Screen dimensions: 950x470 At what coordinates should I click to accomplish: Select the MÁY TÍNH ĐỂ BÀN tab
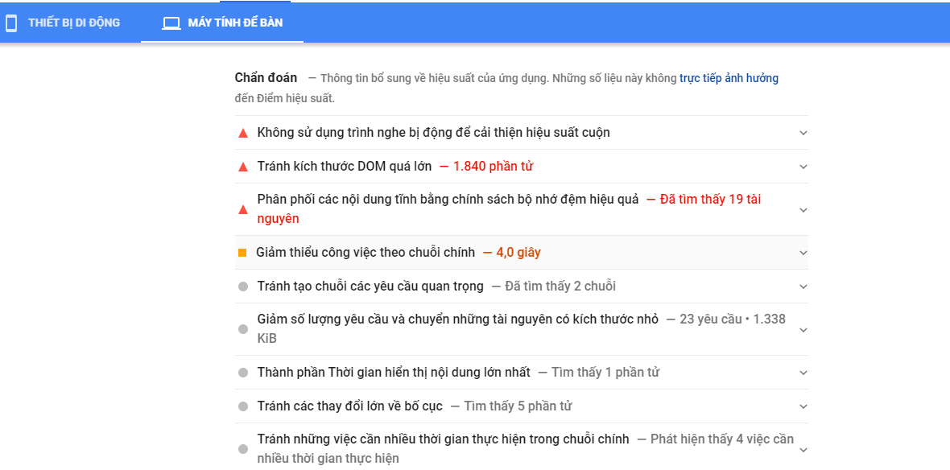(x=222, y=23)
